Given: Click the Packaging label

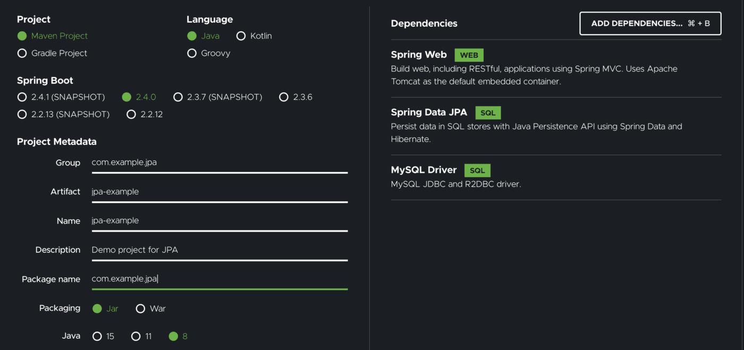Looking at the screenshot, I should coord(60,308).
